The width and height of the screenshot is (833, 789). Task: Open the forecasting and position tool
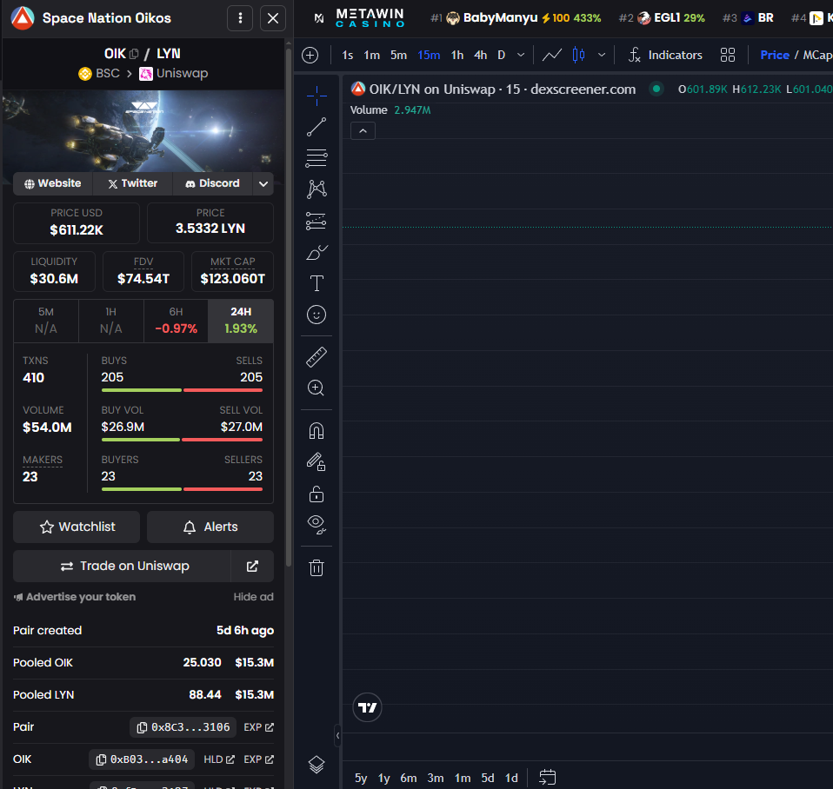point(317,221)
